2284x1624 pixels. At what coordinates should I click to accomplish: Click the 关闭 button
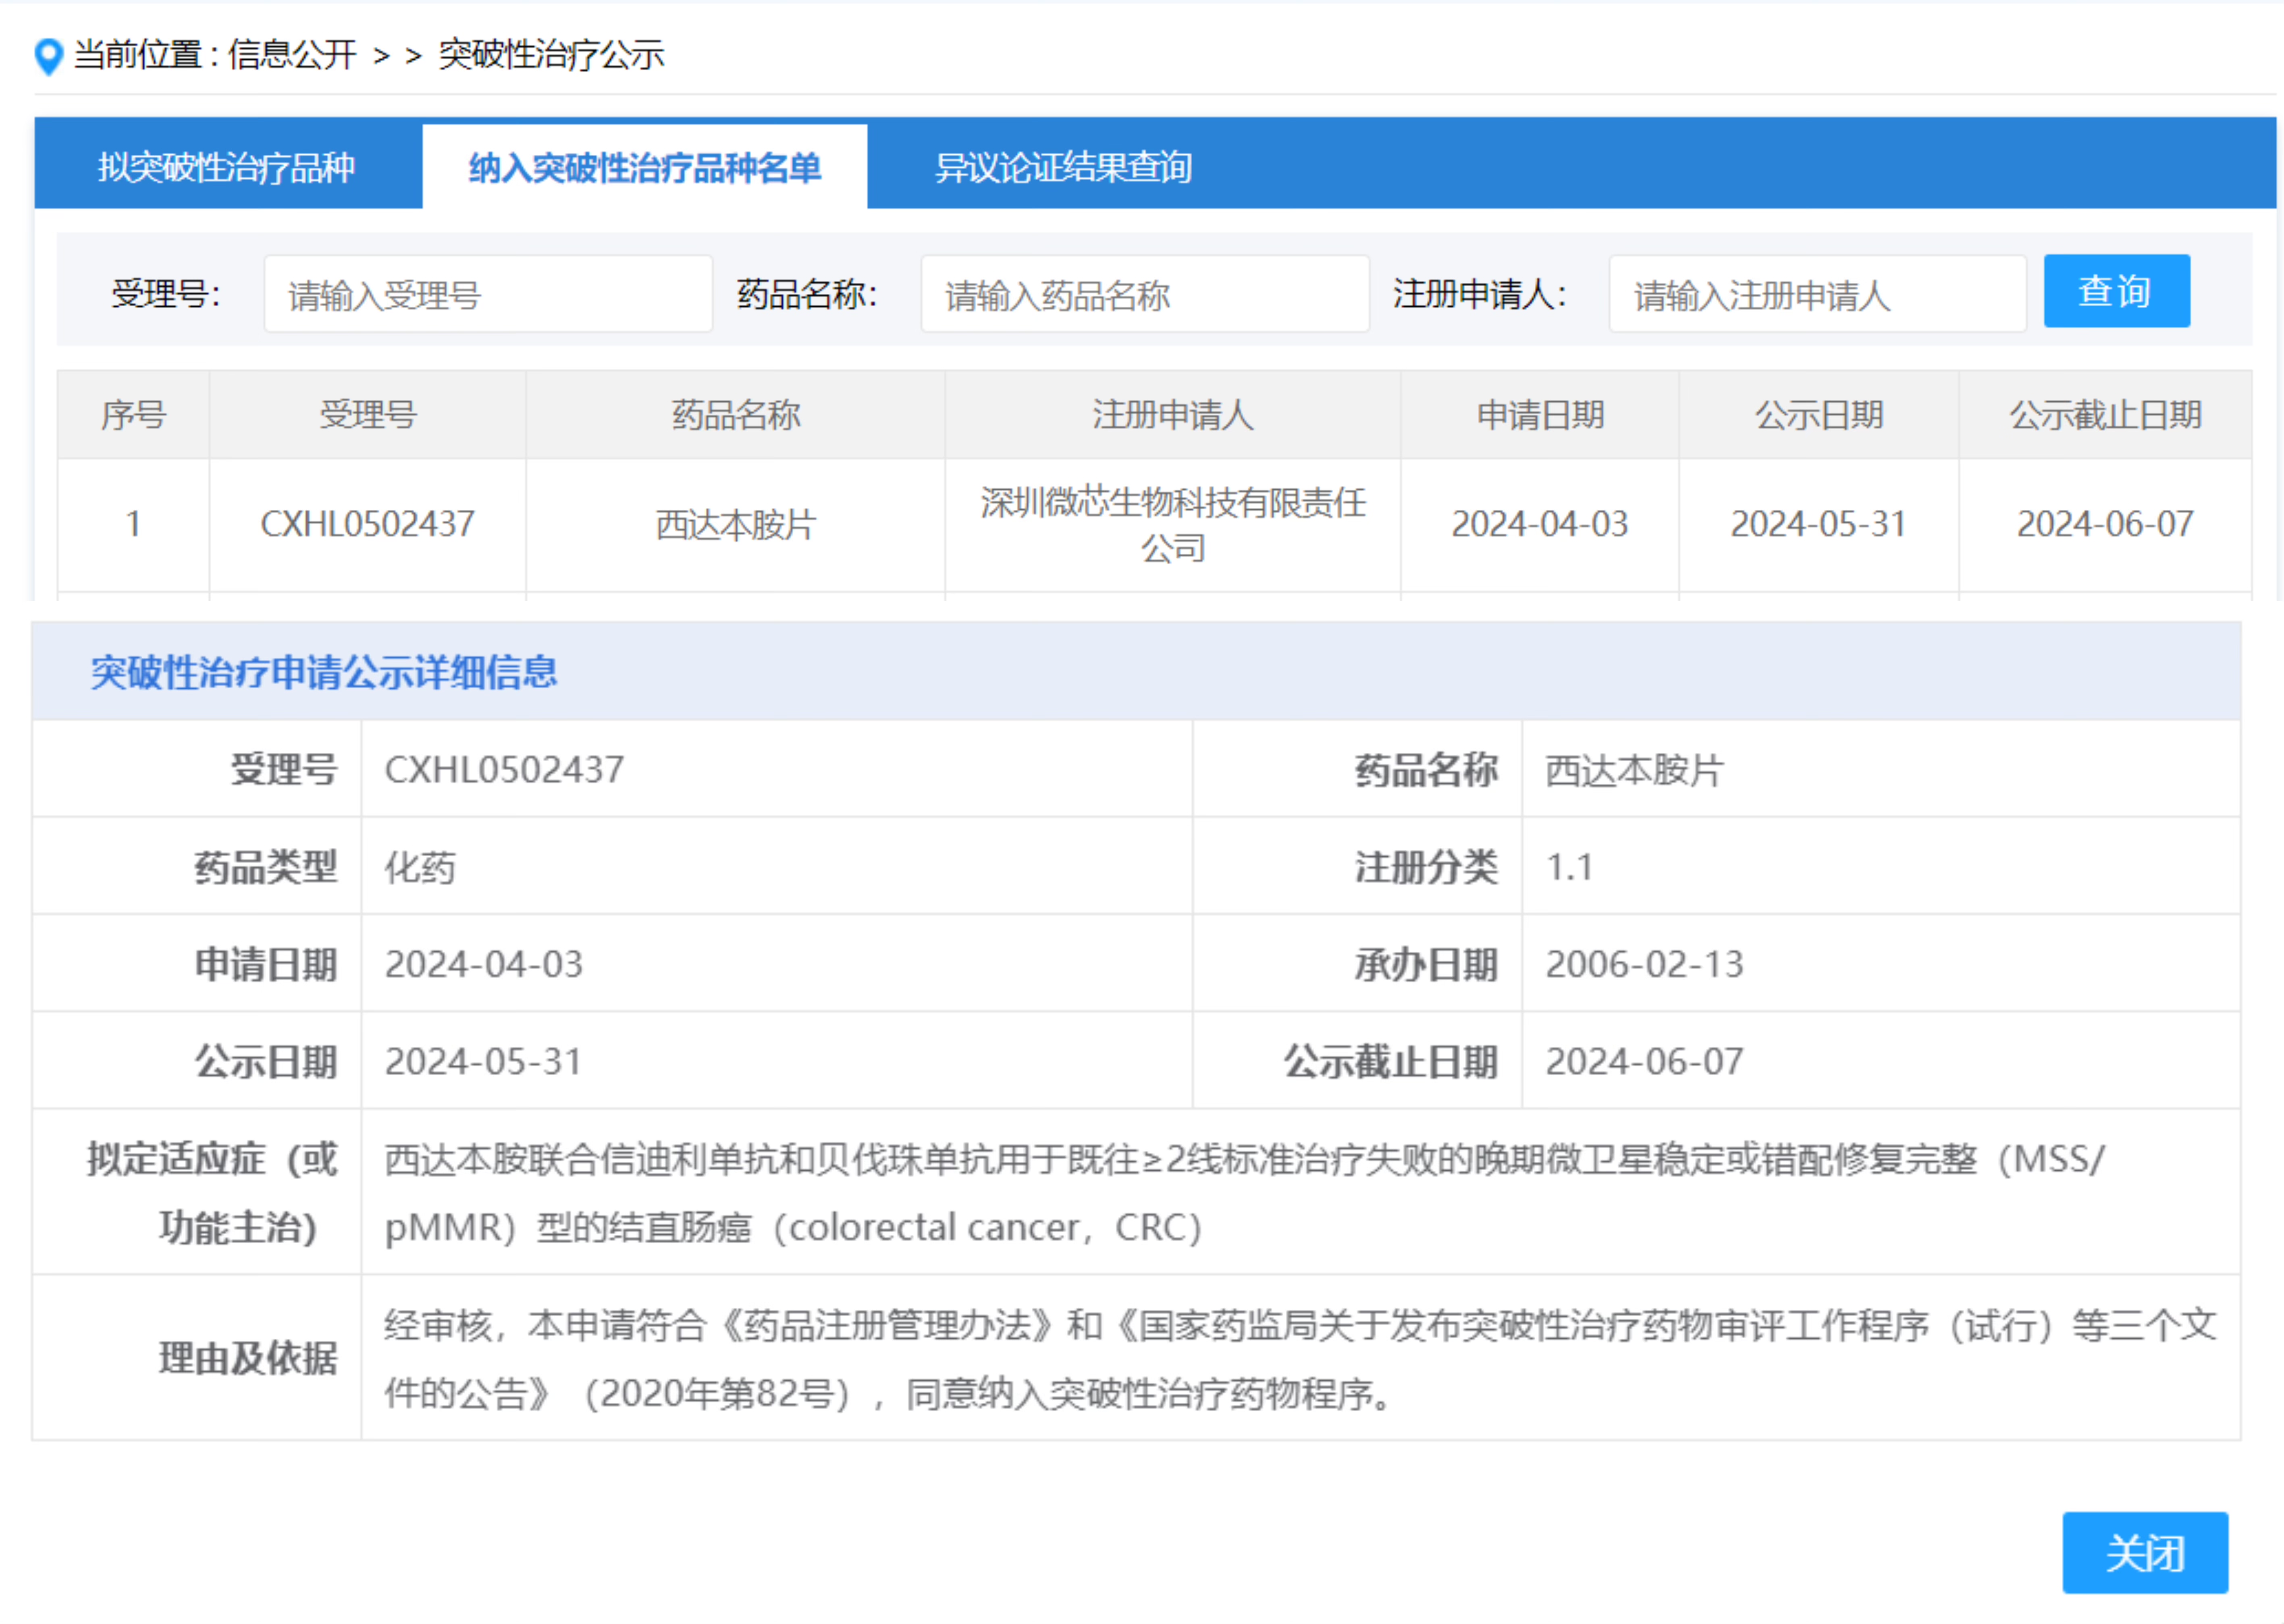pyautogui.click(x=2144, y=1553)
